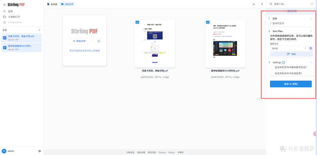Select 从电脑打开 in the sidebar
This screenshot has width=317, height=155.
14,17
